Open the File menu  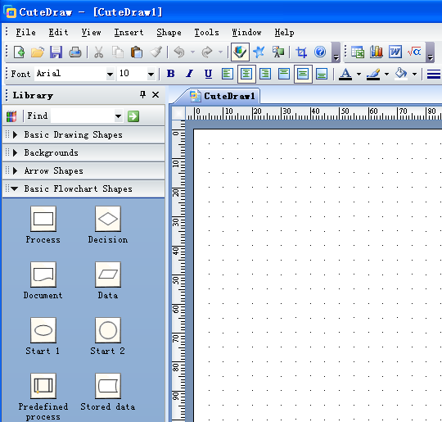25,33
